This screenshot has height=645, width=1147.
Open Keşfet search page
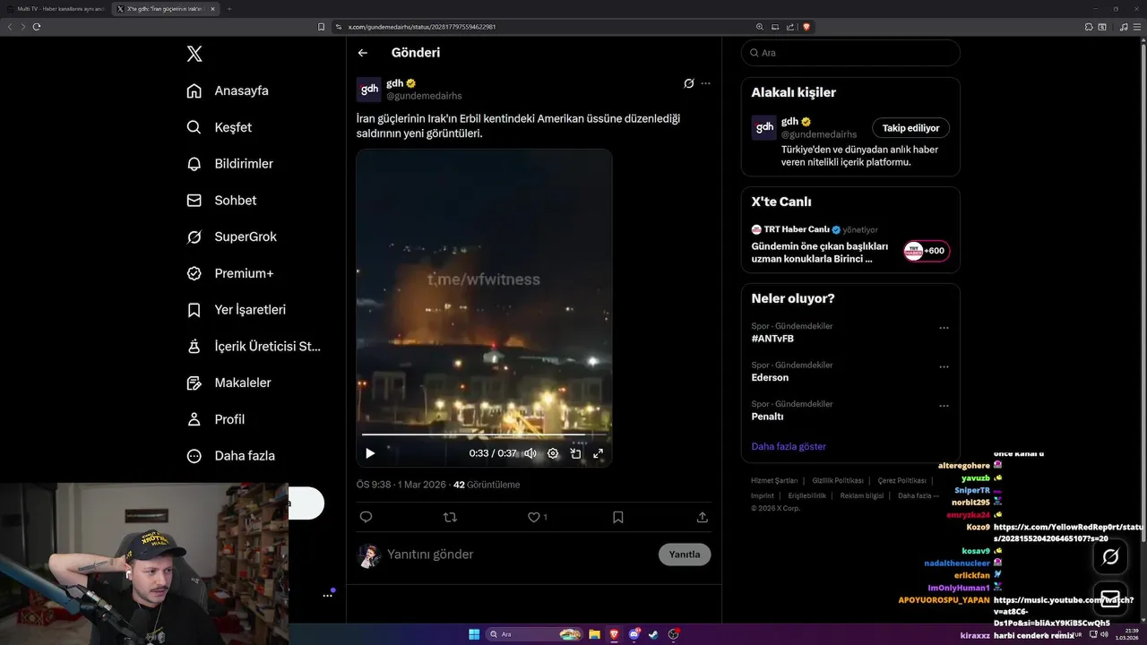pos(220,127)
